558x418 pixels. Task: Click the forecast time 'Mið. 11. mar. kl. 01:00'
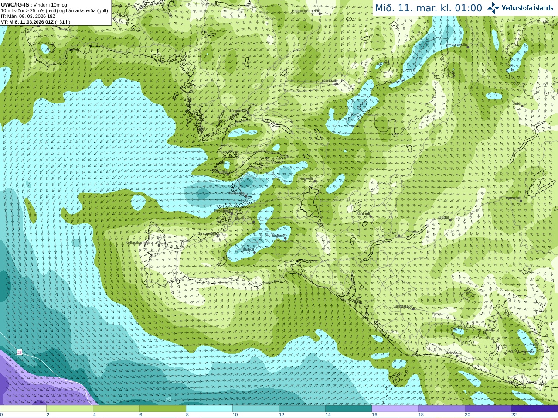[x=429, y=8]
